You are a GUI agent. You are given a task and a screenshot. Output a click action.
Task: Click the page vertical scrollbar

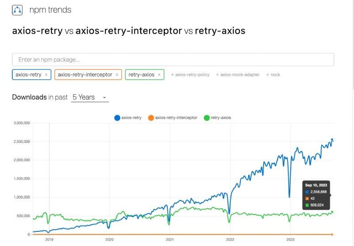[x=353, y=45]
